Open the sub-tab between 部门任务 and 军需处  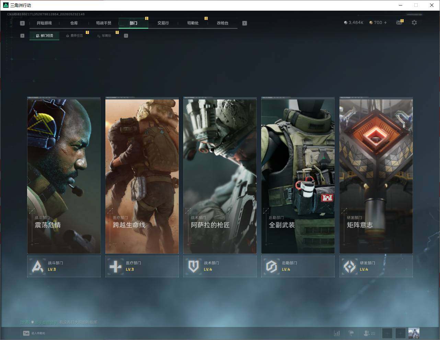pyautogui.click(x=74, y=36)
